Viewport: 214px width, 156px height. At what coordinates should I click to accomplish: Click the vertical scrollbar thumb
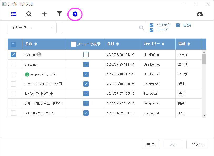(204, 59)
